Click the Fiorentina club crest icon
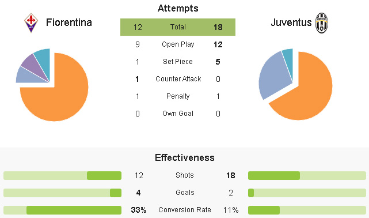Image resolution: width=369 pixels, height=218 pixels. coord(31,23)
